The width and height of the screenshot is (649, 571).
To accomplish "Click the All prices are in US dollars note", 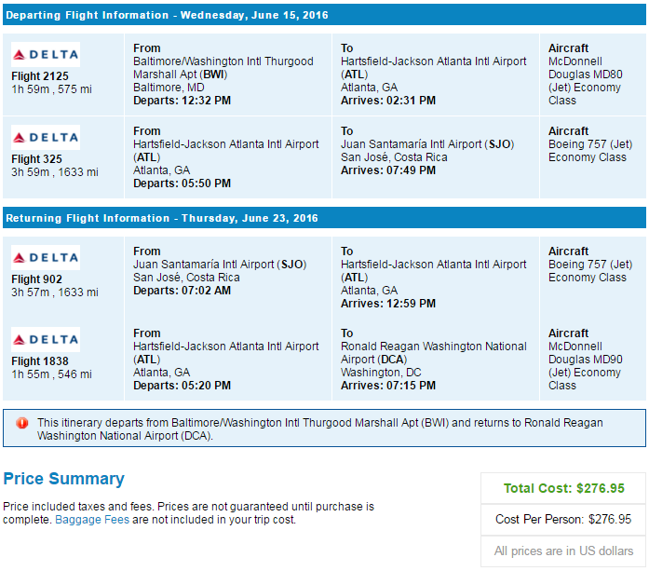I will tap(563, 551).
